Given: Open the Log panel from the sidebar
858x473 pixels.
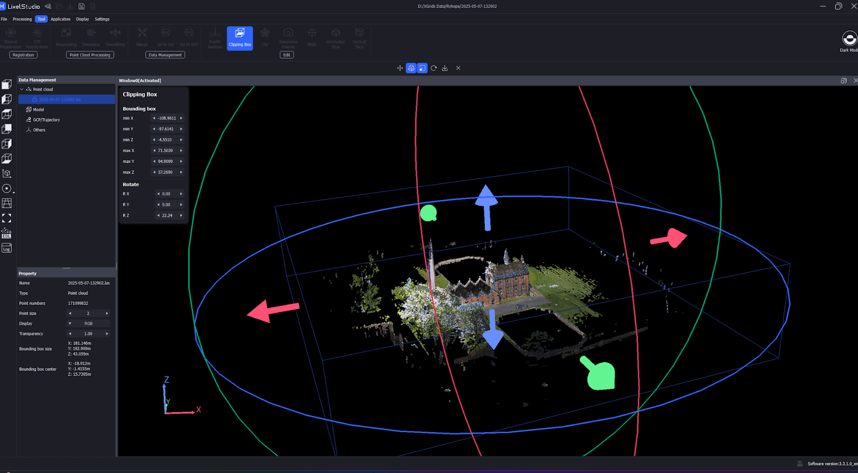Looking at the screenshot, I should 7,248.
